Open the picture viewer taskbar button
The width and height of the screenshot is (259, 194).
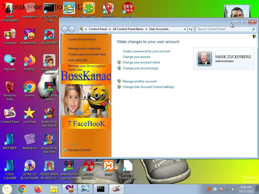pyautogui.click(x=85, y=189)
